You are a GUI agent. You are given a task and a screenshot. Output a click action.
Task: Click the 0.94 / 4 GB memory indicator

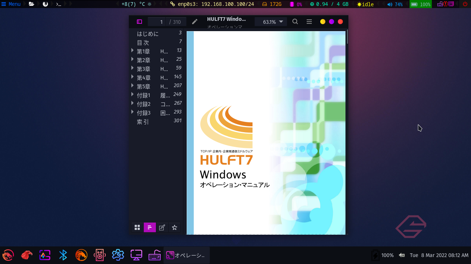pos(329,4)
